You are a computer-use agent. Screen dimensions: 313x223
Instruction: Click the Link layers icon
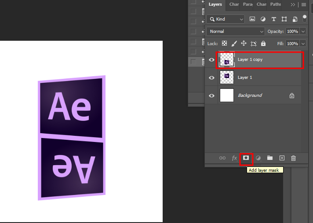pos(222,158)
